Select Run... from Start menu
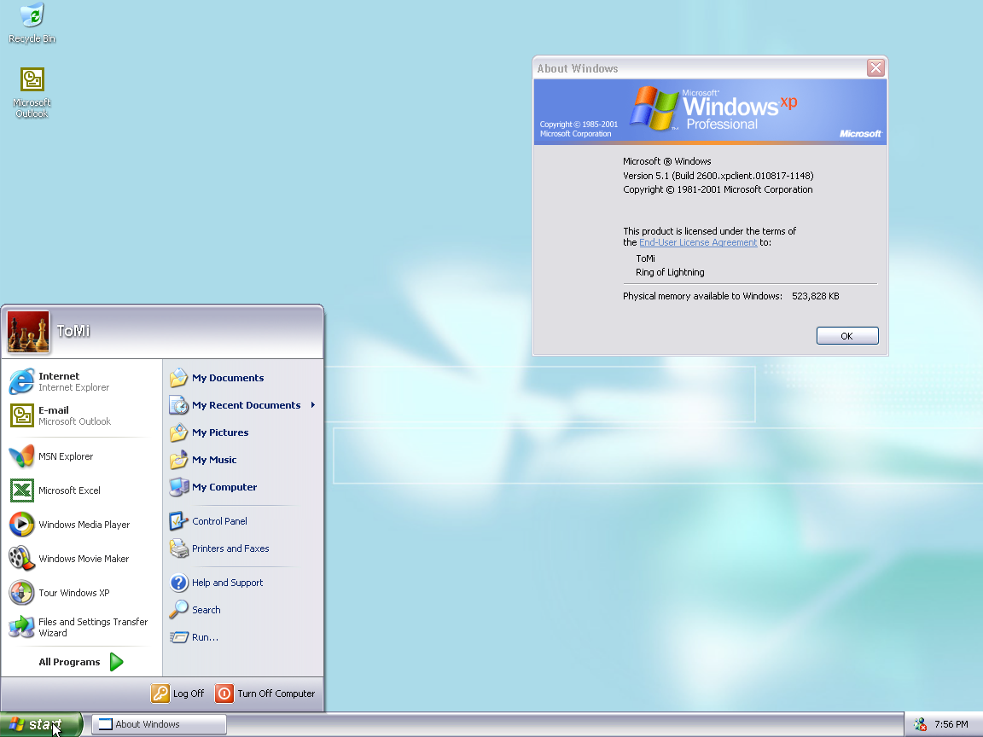The height and width of the screenshot is (737, 983). (x=205, y=637)
